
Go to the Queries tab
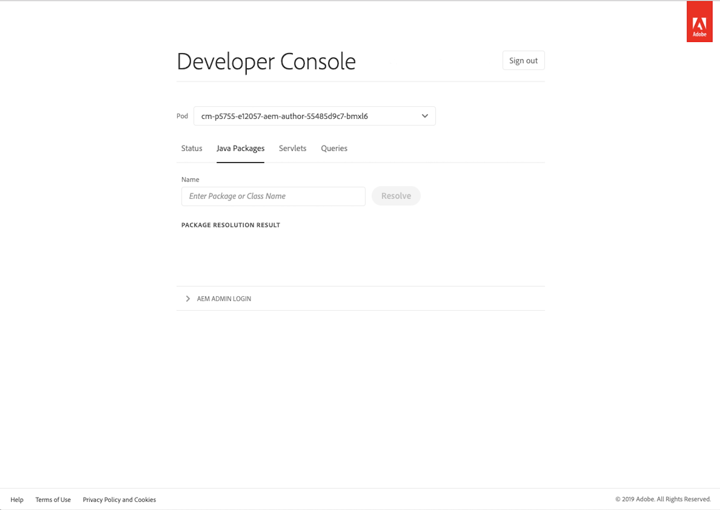334,148
